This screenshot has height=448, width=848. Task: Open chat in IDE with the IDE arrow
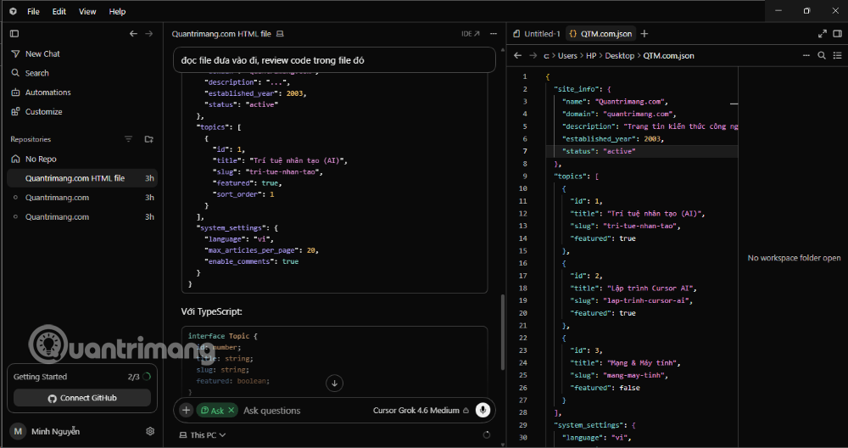pyautogui.click(x=471, y=34)
